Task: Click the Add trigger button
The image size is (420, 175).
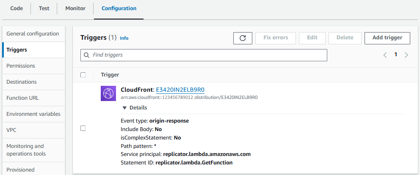Action: click(x=387, y=38)
